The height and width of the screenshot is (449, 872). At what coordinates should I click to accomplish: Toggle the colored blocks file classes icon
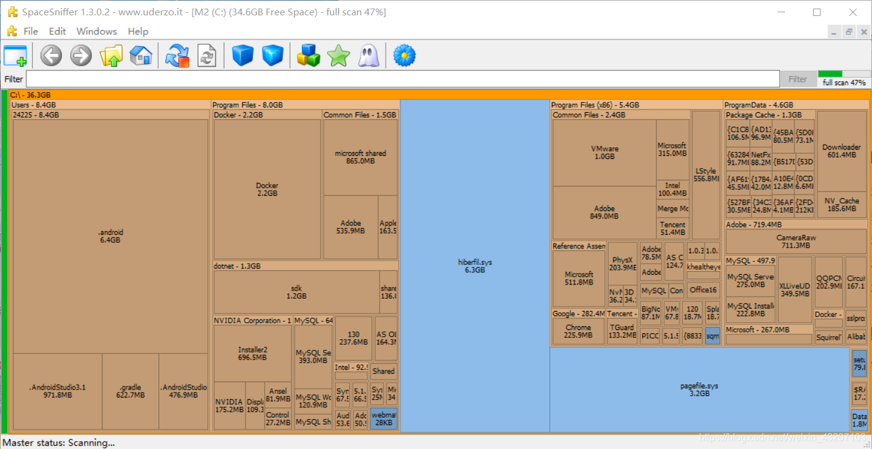tap(308, 56)
